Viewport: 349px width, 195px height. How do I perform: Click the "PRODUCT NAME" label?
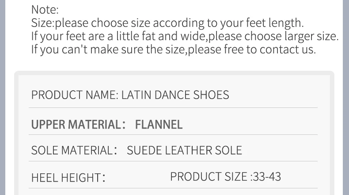click(74, 95)
